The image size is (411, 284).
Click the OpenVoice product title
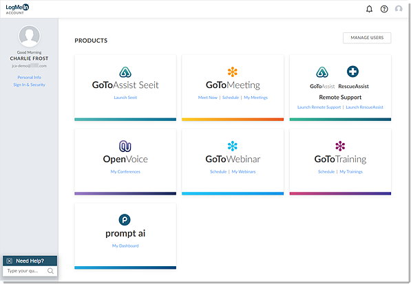125,159
